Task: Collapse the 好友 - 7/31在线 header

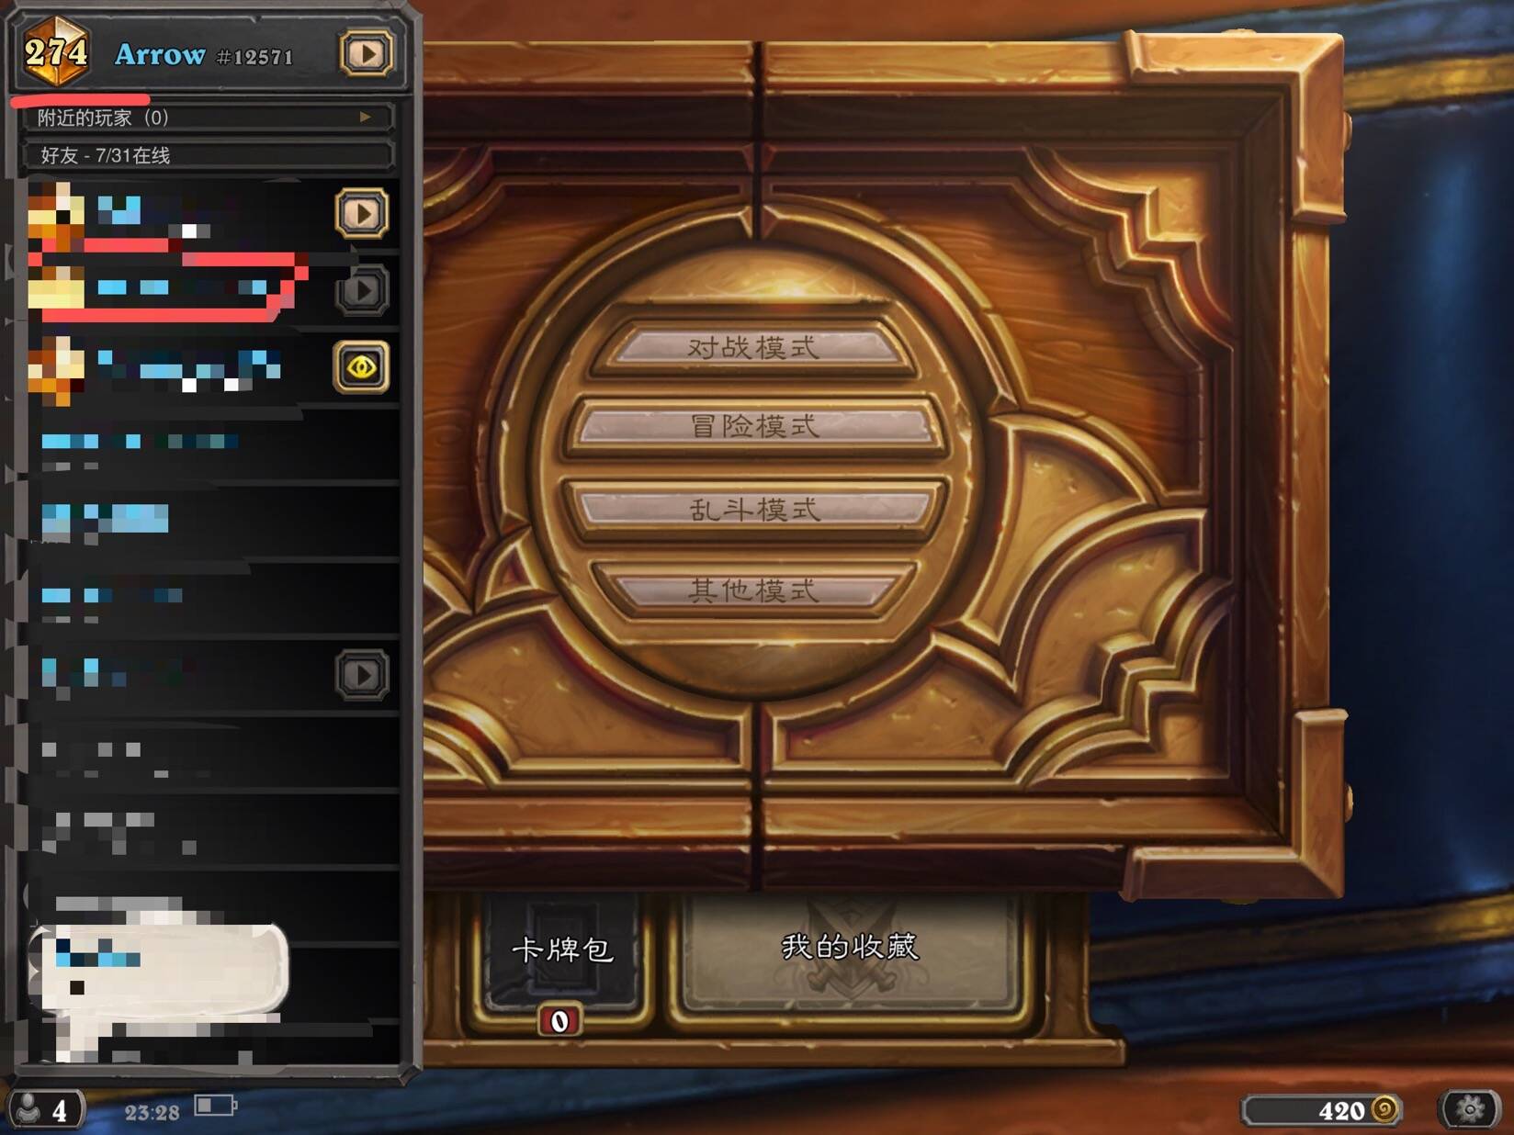Action: pos(209,155)
